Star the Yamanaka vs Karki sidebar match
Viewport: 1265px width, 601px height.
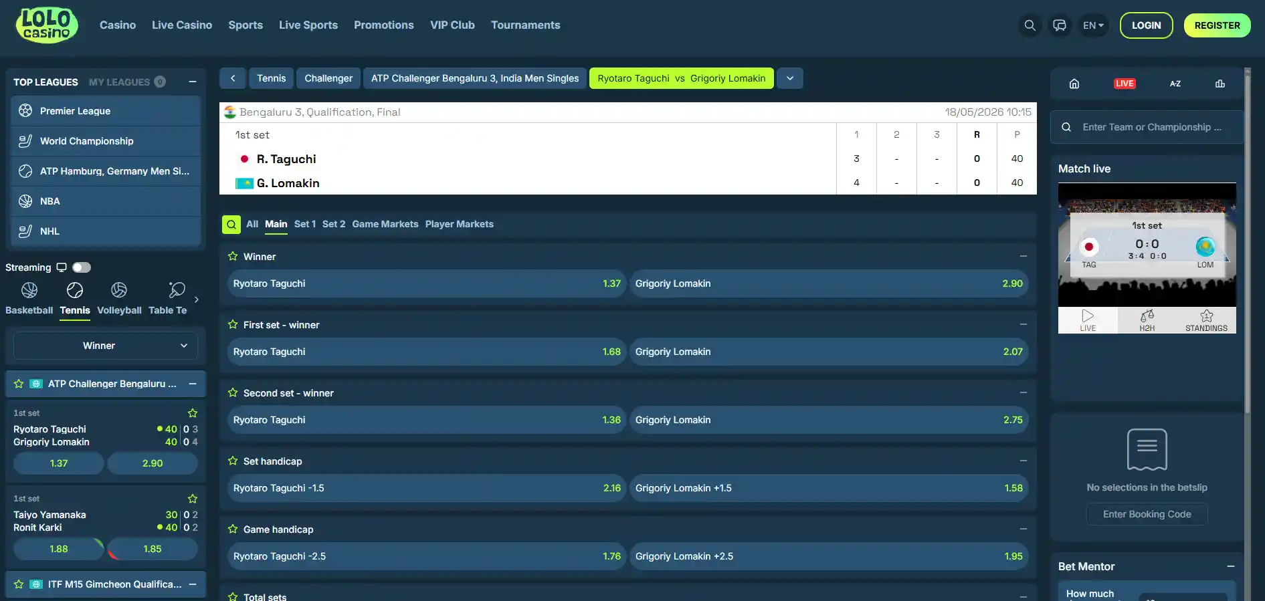click(193, 499)
